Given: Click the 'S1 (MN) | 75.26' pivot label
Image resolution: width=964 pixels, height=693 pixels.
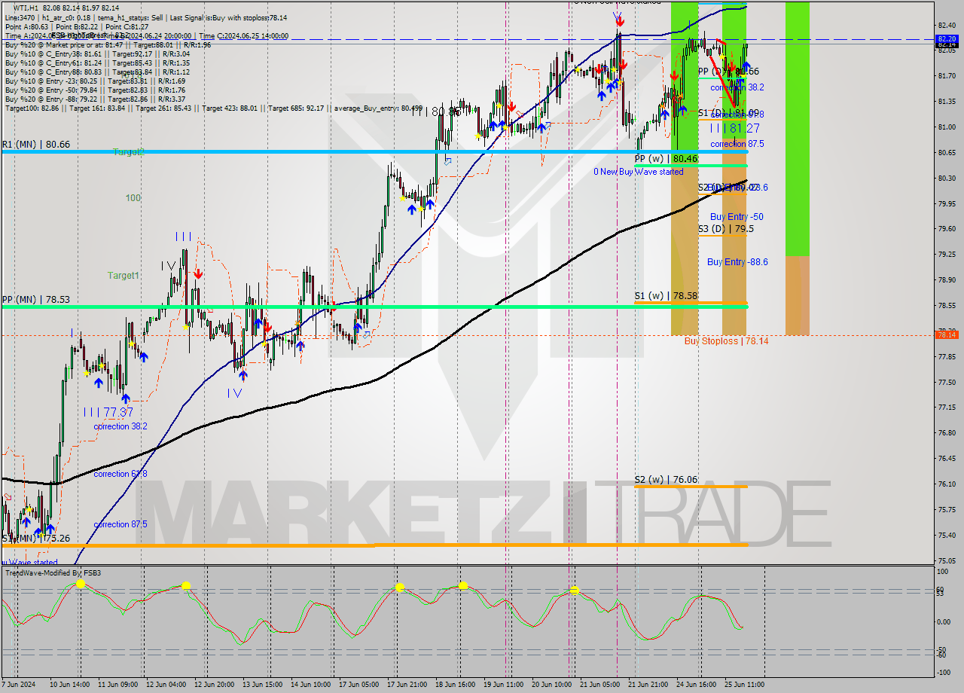Looking at the screenshot, I should coord(35,538).
